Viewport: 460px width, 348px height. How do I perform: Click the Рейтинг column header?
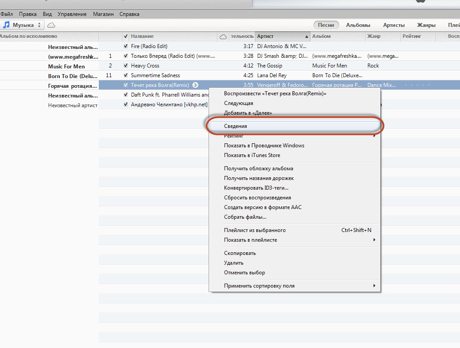[418, 36]
